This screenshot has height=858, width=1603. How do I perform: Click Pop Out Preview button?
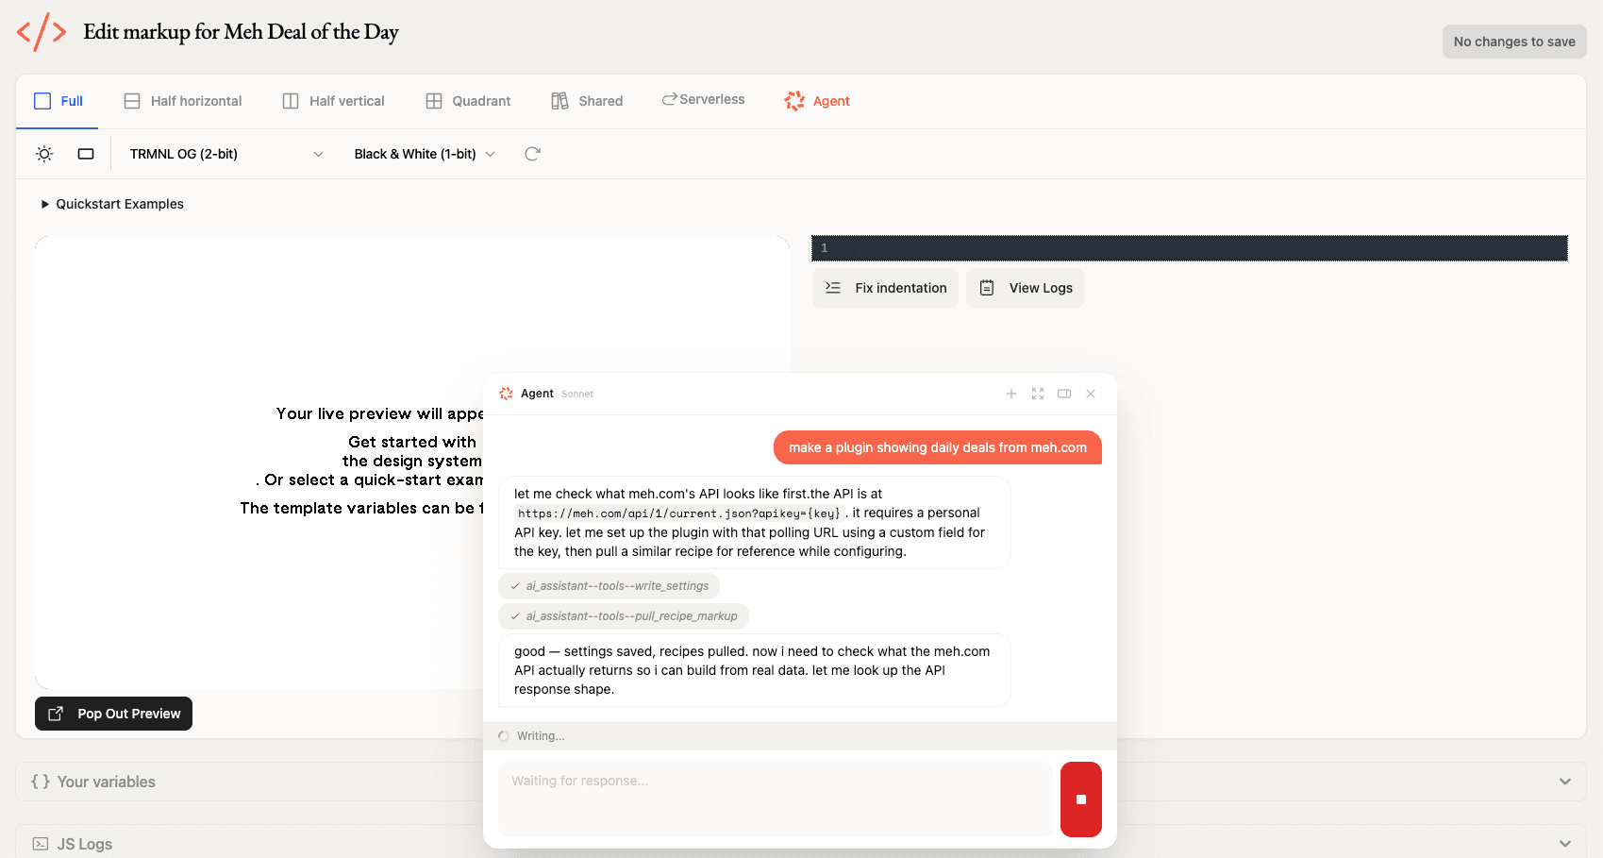(x=113, y=714)
